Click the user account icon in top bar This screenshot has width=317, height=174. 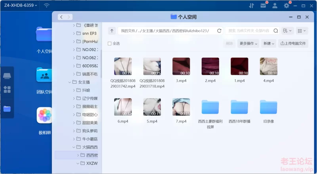(275, 6)
